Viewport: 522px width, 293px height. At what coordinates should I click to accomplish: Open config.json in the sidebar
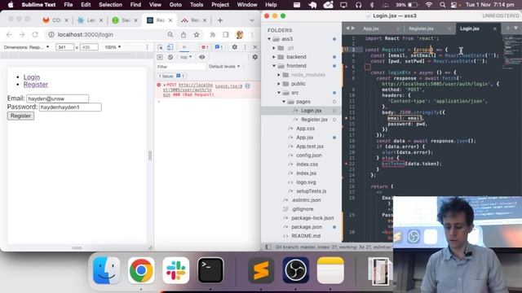[x=309, y=155]
